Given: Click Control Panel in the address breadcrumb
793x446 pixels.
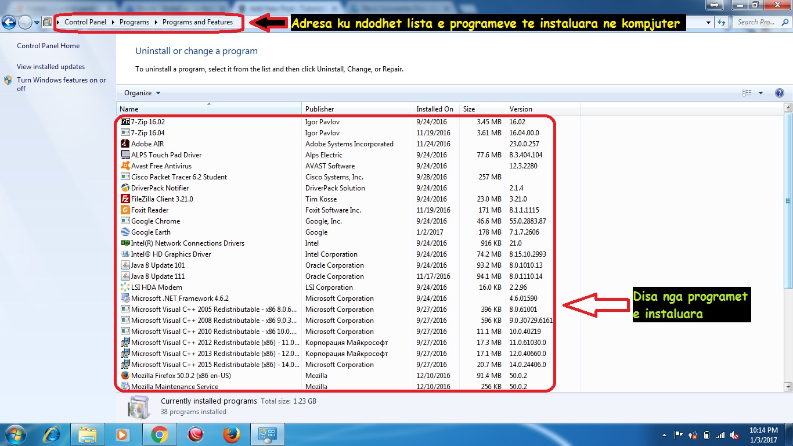Looking at the screenshot, I should coord(85,22).
